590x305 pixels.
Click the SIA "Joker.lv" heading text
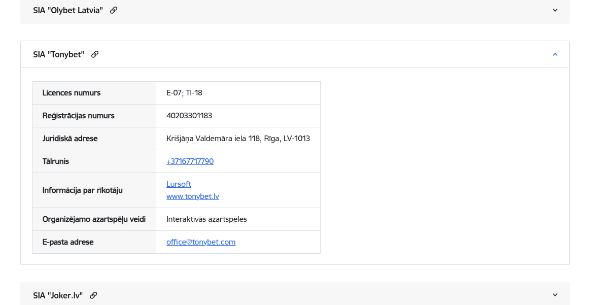pyautogui.click(x=57, y=295)
